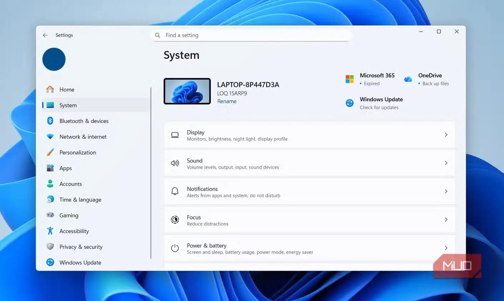
Task: Open Display row title
Action: tap(195, 132)
